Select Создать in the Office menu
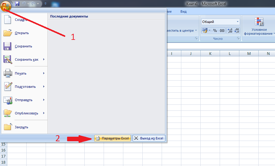The image size is (275, 166). tap(21, 20)
